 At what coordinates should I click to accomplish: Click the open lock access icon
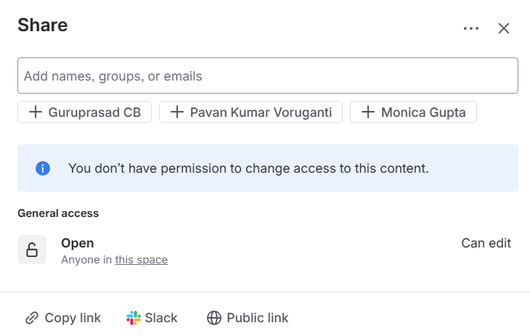click(32, 250)
